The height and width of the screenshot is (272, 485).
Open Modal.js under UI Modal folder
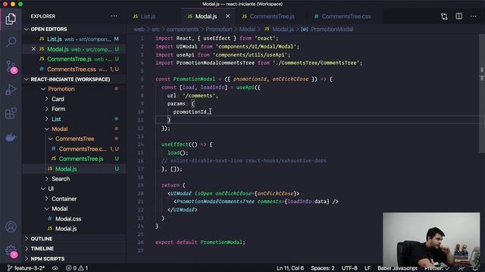pyautogui.click(x=74, y=229)
